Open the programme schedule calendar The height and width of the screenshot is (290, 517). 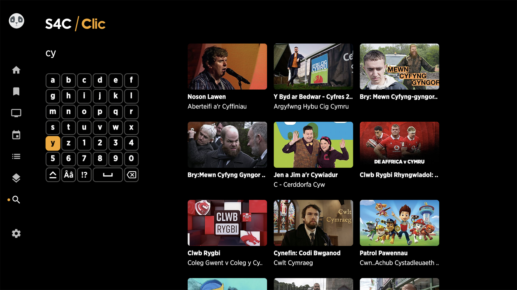16,135
